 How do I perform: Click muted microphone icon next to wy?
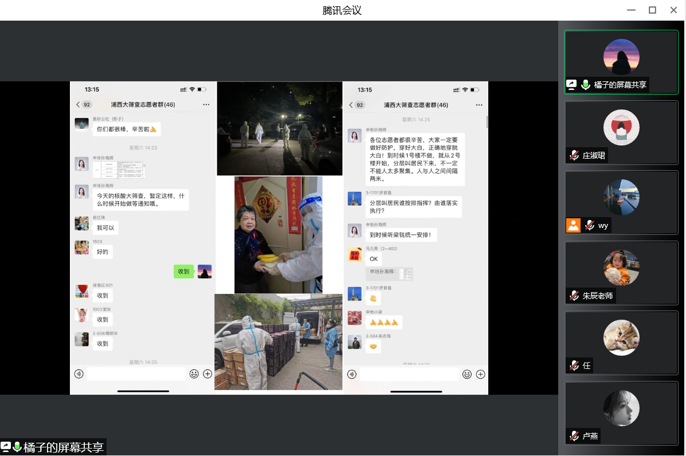[590, 225]
